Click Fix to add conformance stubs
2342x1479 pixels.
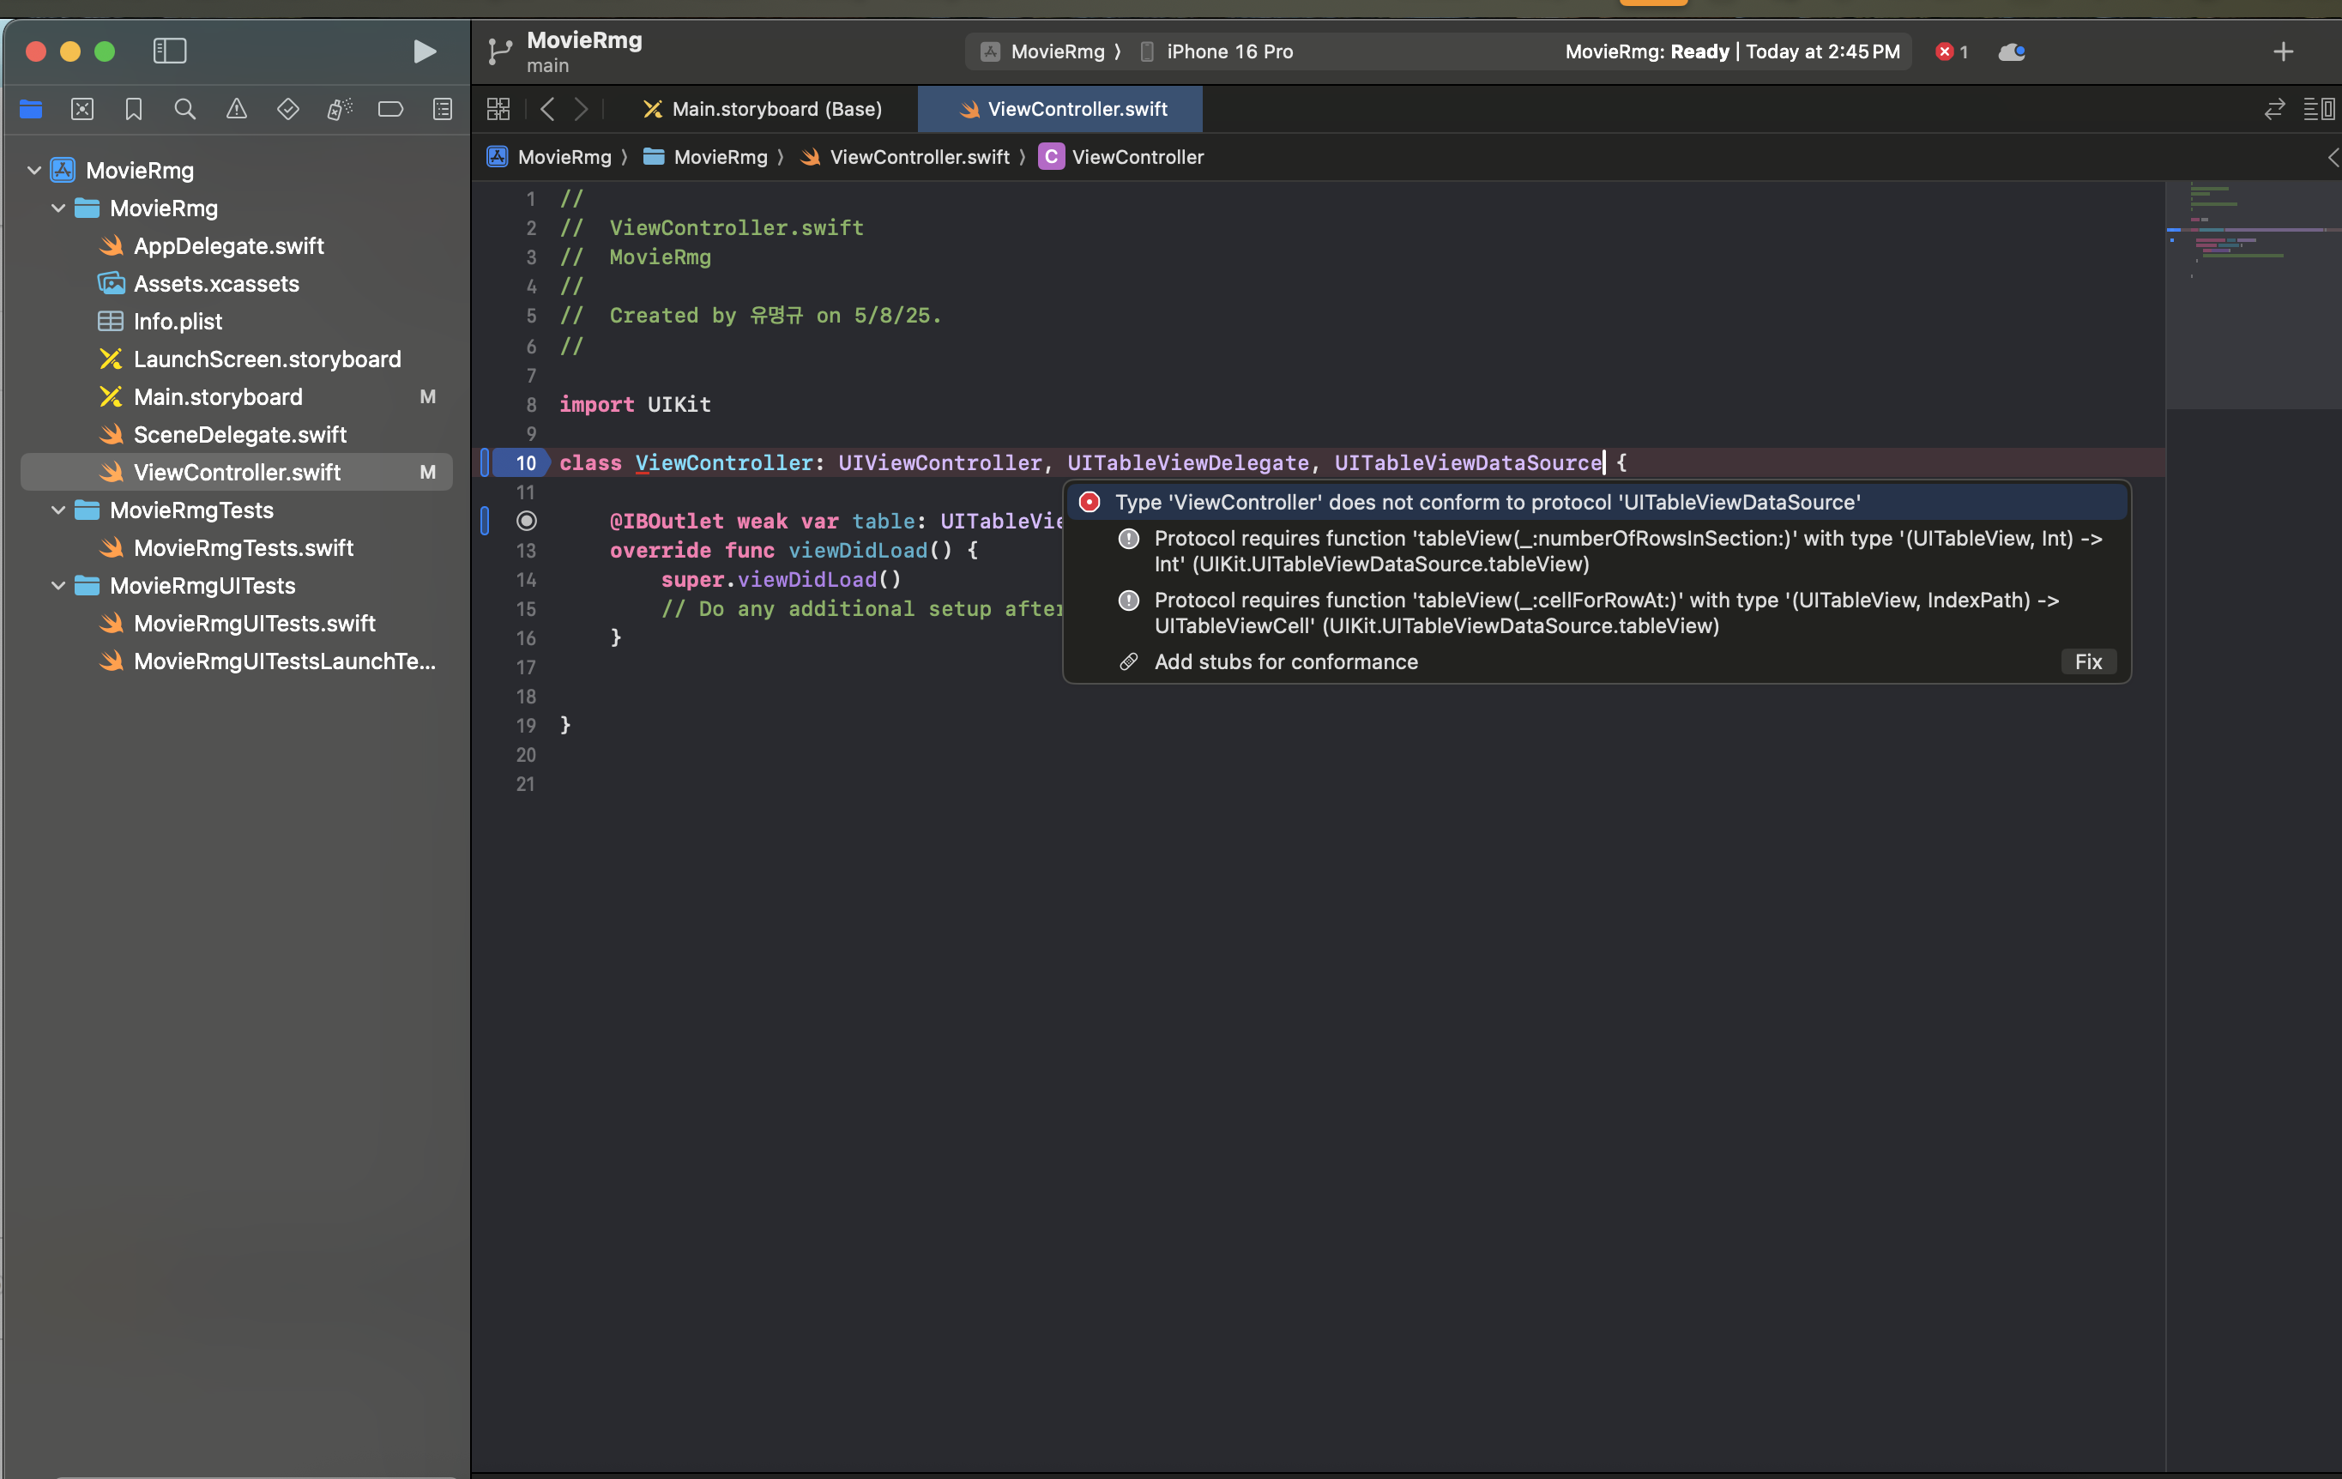pos(2087,662)
